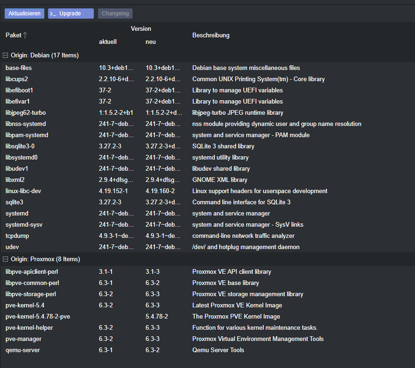The width and height of the screenshot is (415, 368).
Task: Select the libnss-systemd package row
Action: tap(207, 124)
